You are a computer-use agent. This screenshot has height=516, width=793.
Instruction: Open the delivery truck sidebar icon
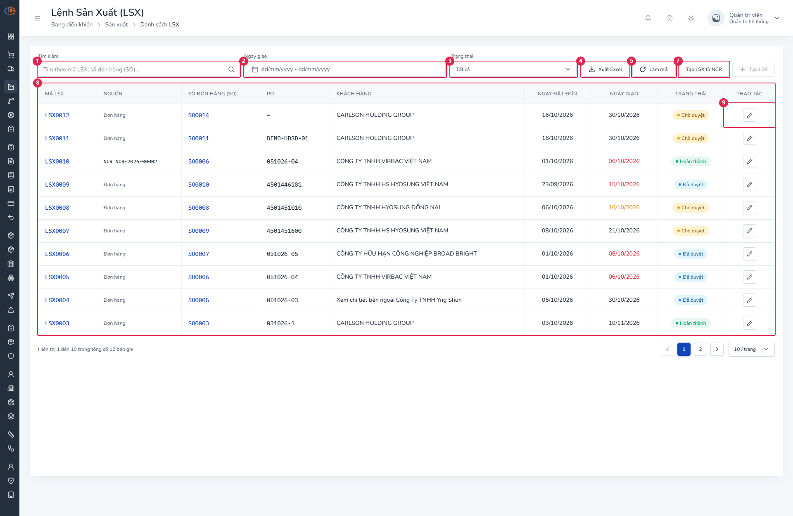[x=11, y=69]
